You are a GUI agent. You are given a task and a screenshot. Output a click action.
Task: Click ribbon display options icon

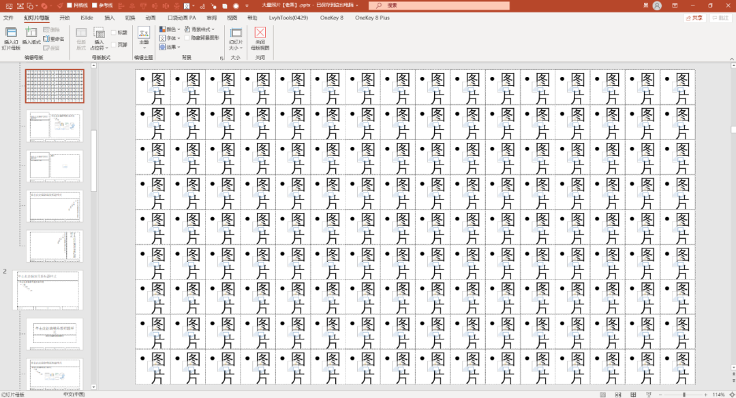[x=675, y=5]
